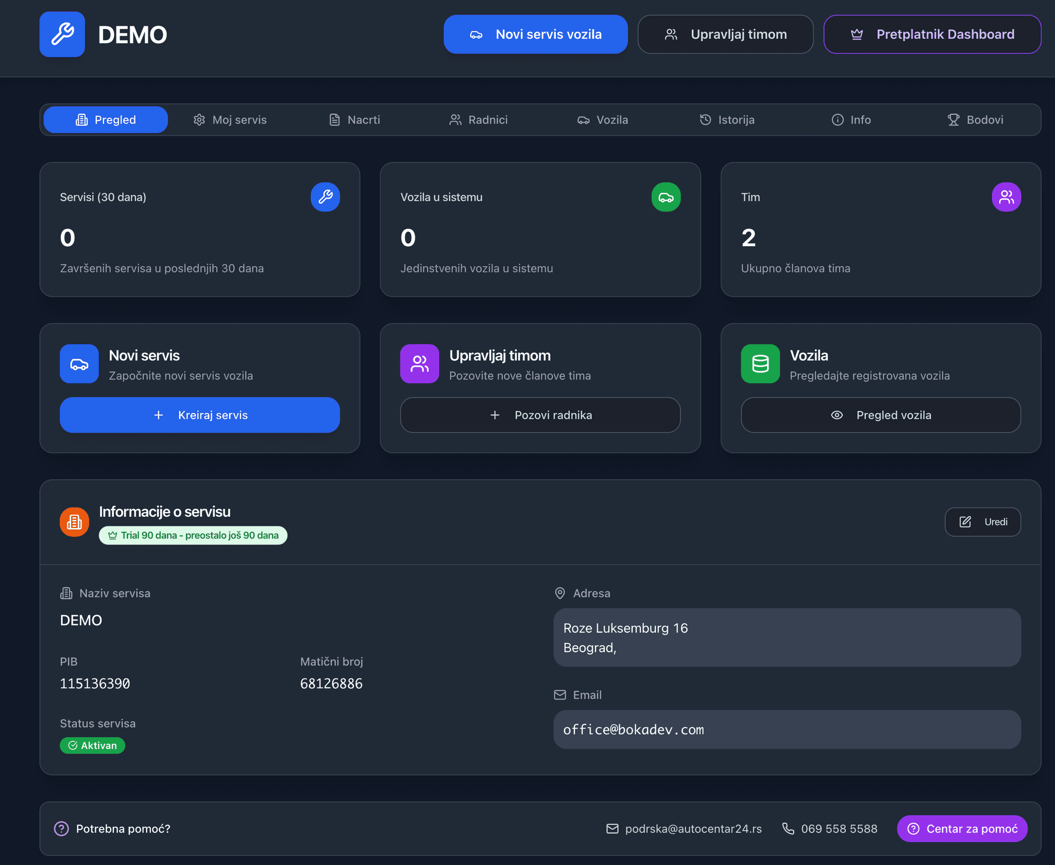Click the Pozovi radnika button
The image size is (1055, 865).
(x=540, y=415)
